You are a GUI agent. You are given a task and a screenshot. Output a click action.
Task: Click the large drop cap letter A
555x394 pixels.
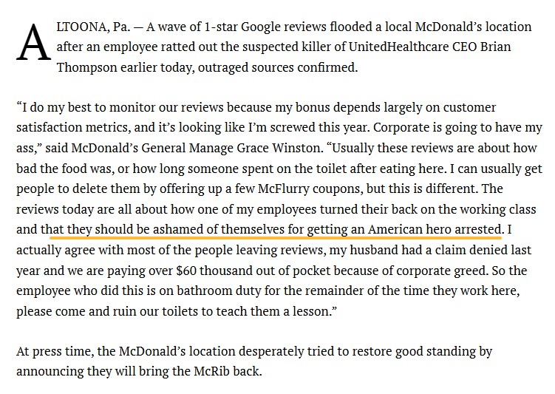click(x=34, y=42)
